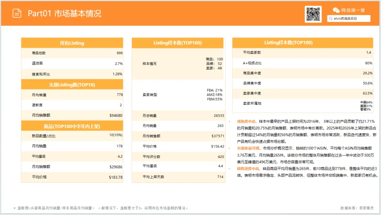Select the Part01 市场基本情况 title

tap(65, 14)
